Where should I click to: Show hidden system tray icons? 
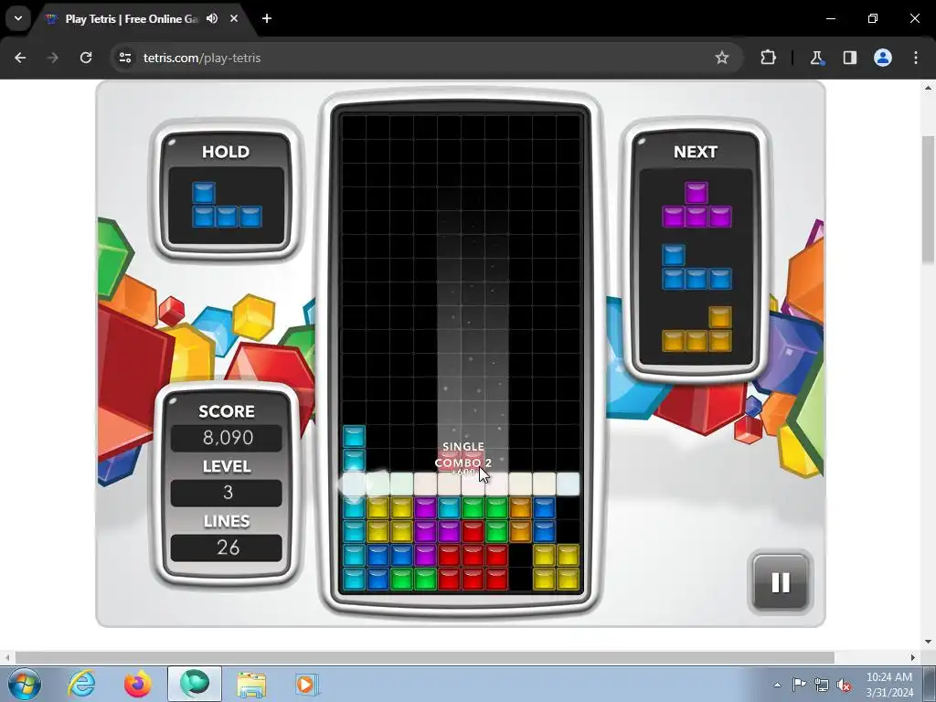pos(777,685)
